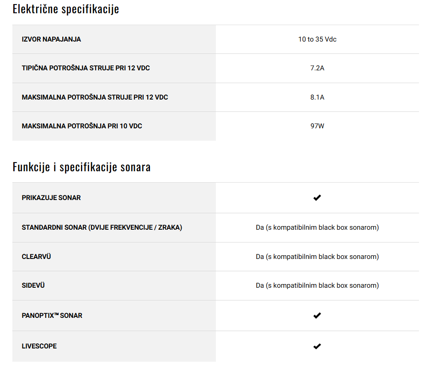Click the 7.2A value cell
The height and width of the screenshot is (369, 435).
(x=317, y=68)
